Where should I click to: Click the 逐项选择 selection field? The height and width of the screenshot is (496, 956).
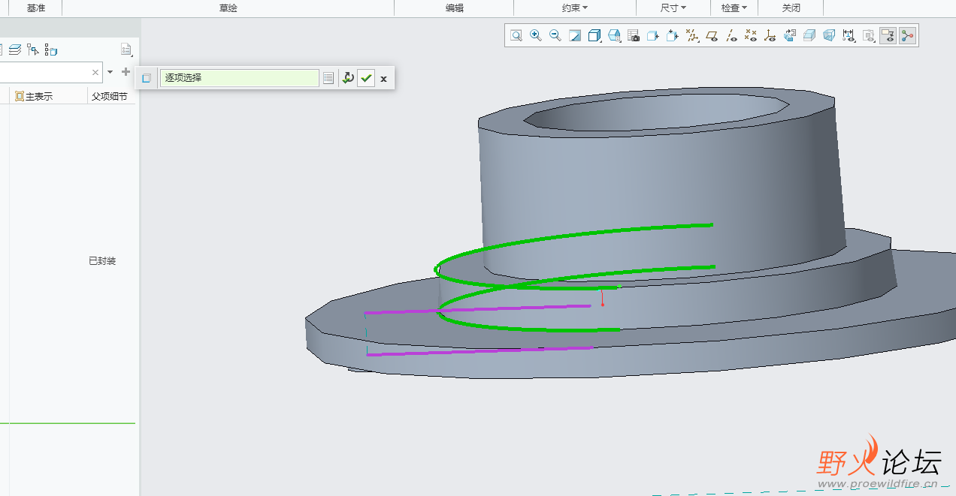[x=240, y=78]
